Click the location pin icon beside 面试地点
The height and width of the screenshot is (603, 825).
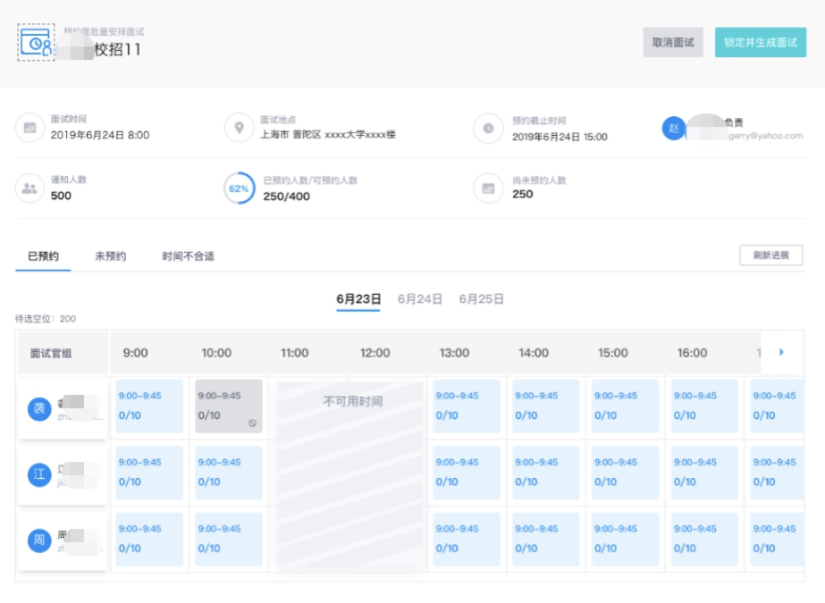tap(239, 128)
